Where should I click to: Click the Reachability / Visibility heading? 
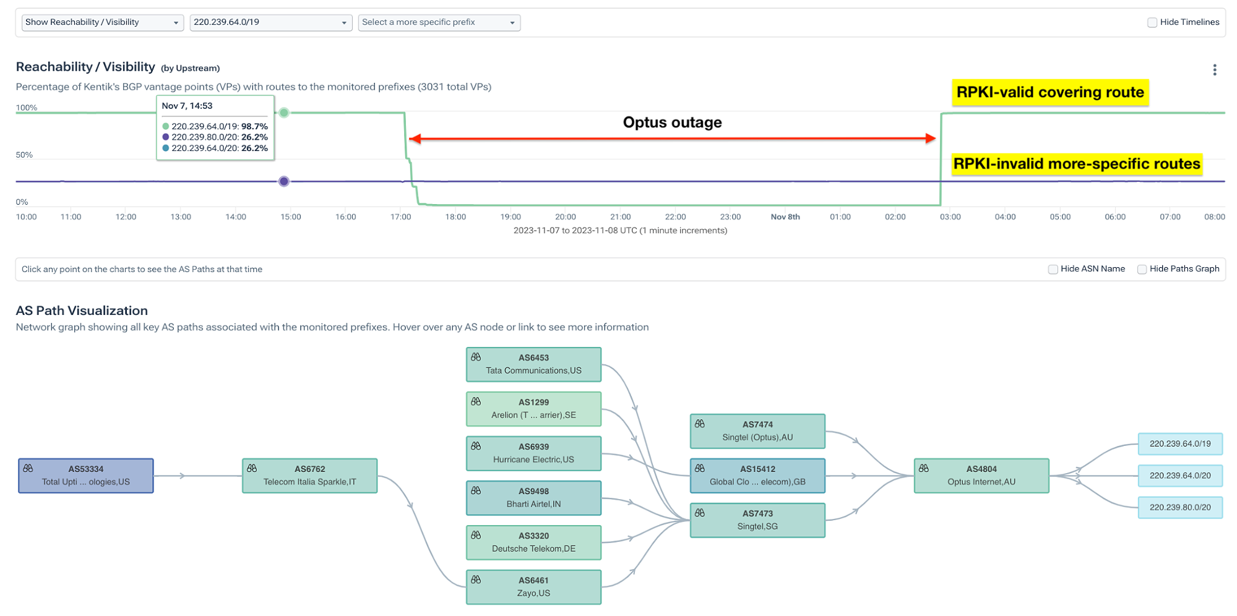(85, 67)
